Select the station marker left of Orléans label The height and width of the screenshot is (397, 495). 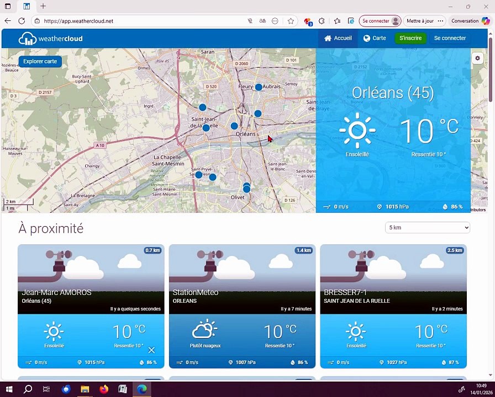234,126
